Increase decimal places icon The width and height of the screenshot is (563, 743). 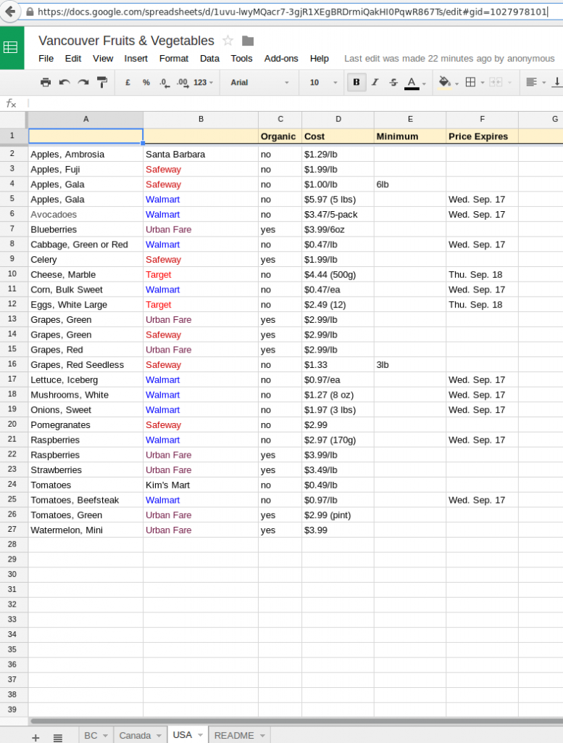pyautogui.click(x=182, y=83)
